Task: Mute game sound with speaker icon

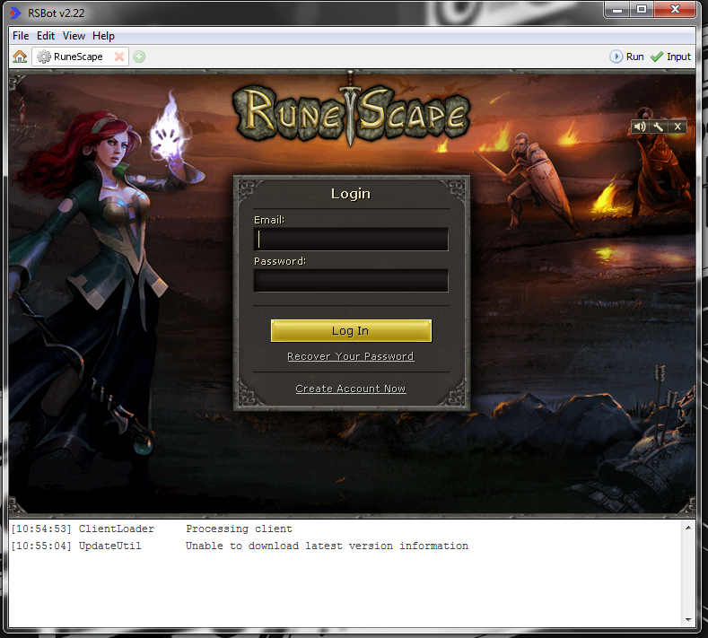Action: [640, 127]
